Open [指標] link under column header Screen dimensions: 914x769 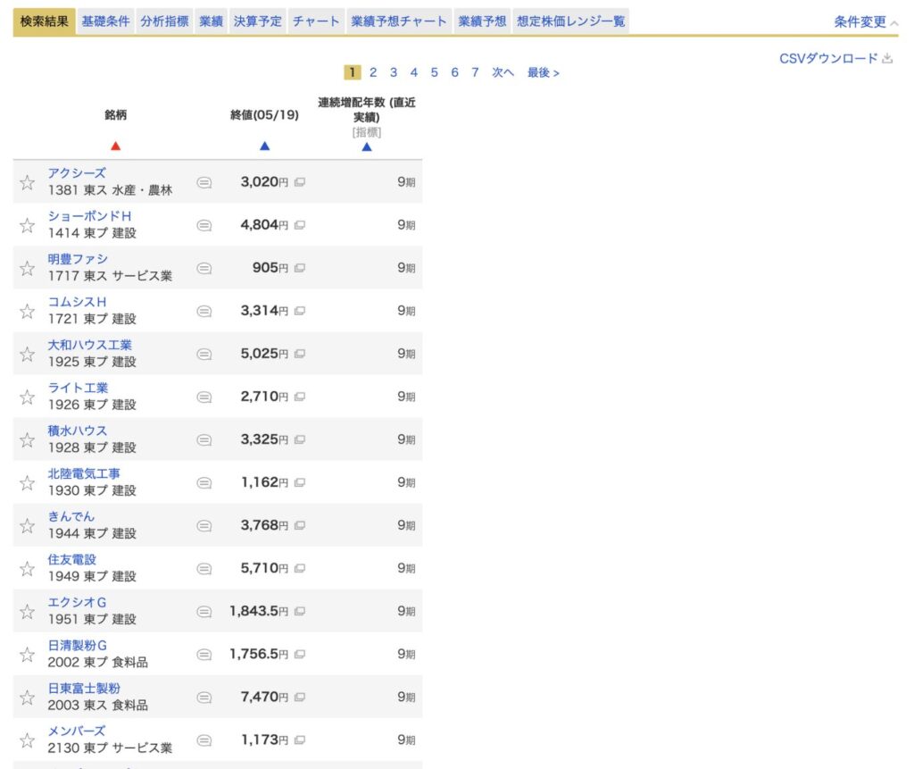pyautogui.click(x=367, y=132)
